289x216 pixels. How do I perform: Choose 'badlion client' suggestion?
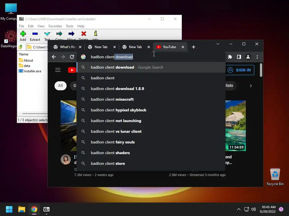click(151, 78)
